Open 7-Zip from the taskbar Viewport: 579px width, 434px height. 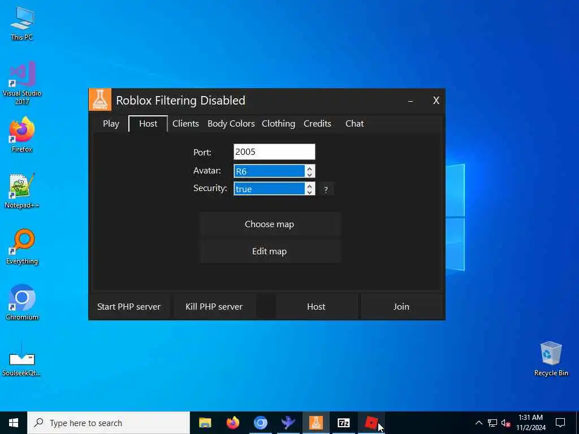pyautogui.click(x=343, y=423)
